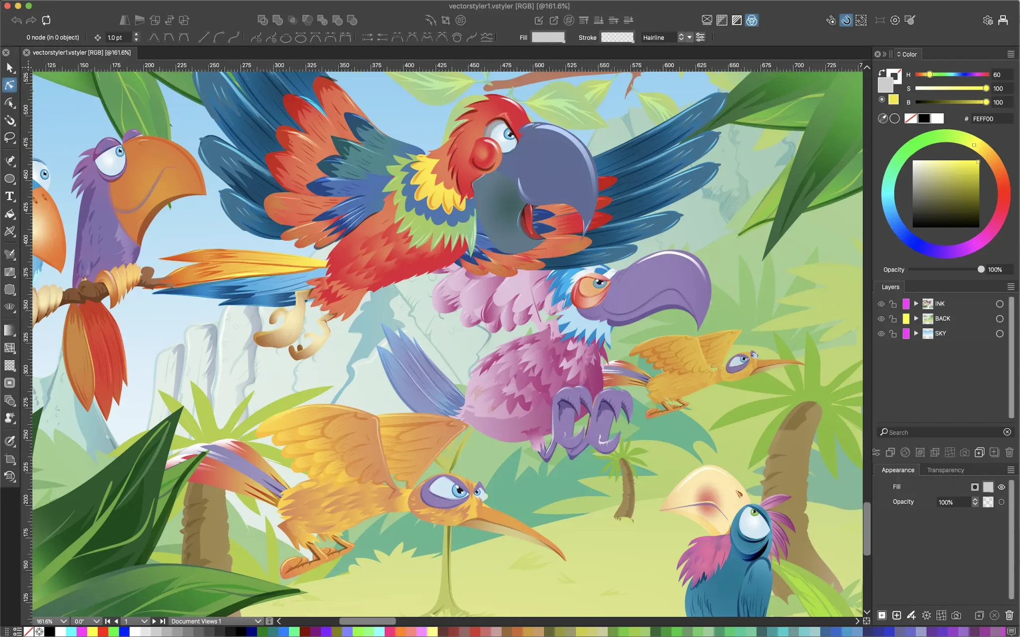The height and width of the screenshot is (637, 1020).
Task: Open the zoom level dropdown at 161.6%
Action: tap(63, 621)
